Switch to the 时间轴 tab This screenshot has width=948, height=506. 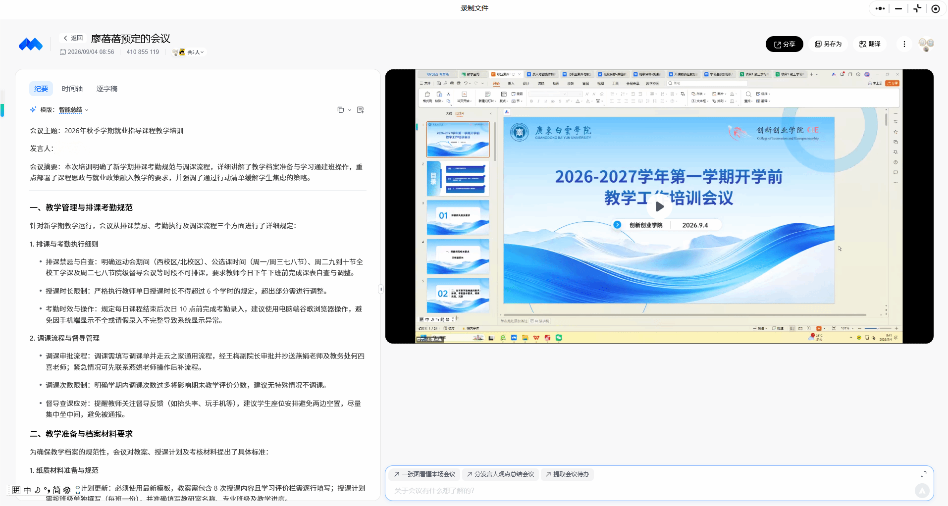coord(72,89)
